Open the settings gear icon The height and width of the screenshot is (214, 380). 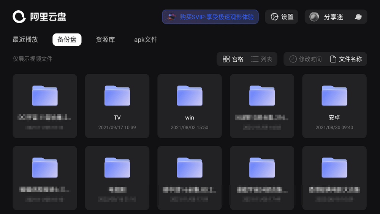pos(274,17)
